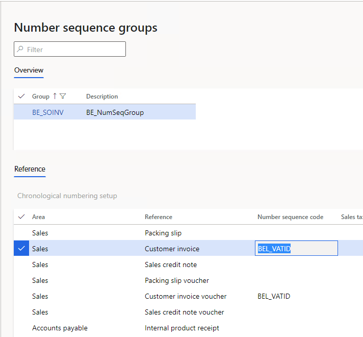Open the BE_SOINV group link
The height and width of the screenshot is (337, 363).
(x=48, y=112)
